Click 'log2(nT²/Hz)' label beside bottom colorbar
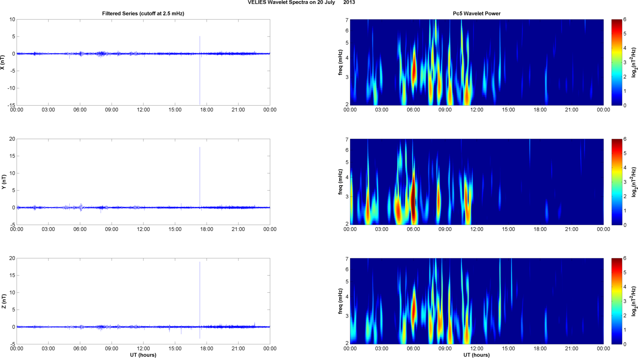 pos(634,301)
